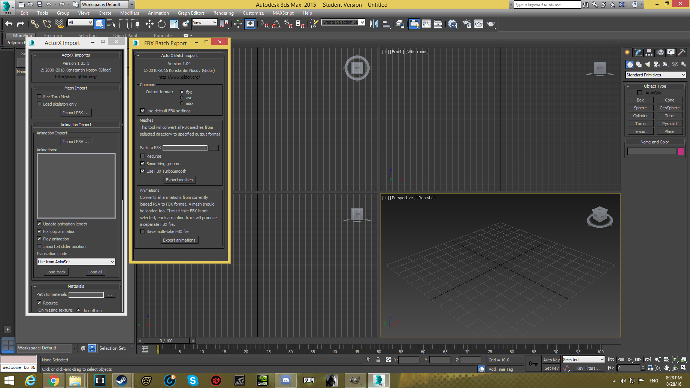Expand the Standard Primitives dropdown

click(x=655, y=75)
